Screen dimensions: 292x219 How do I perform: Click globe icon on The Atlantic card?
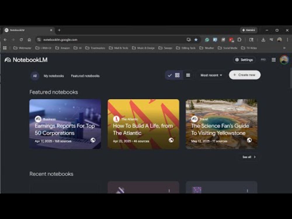click(x=171, y=140)
